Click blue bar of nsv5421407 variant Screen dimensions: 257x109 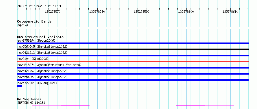(x=133, y=74)
